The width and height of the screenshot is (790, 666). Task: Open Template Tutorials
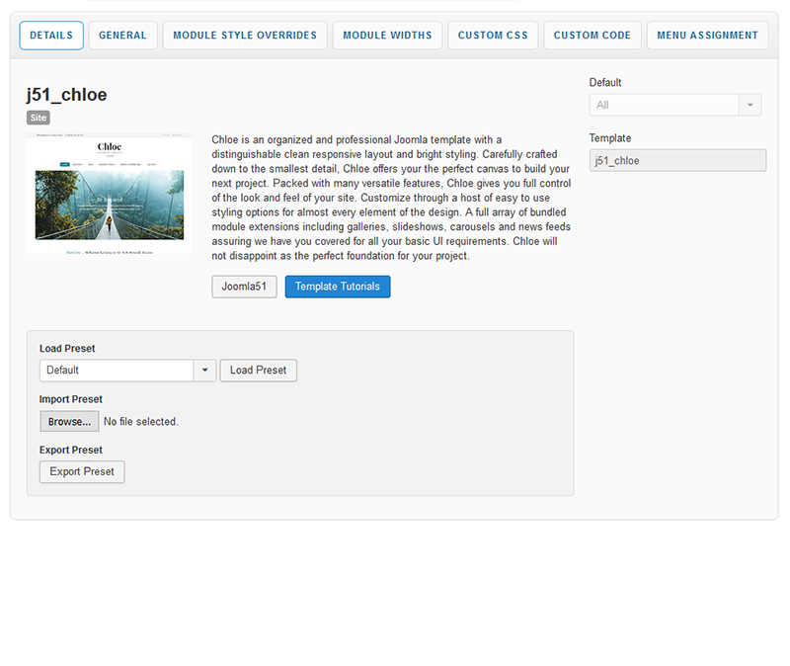(338, 287)
